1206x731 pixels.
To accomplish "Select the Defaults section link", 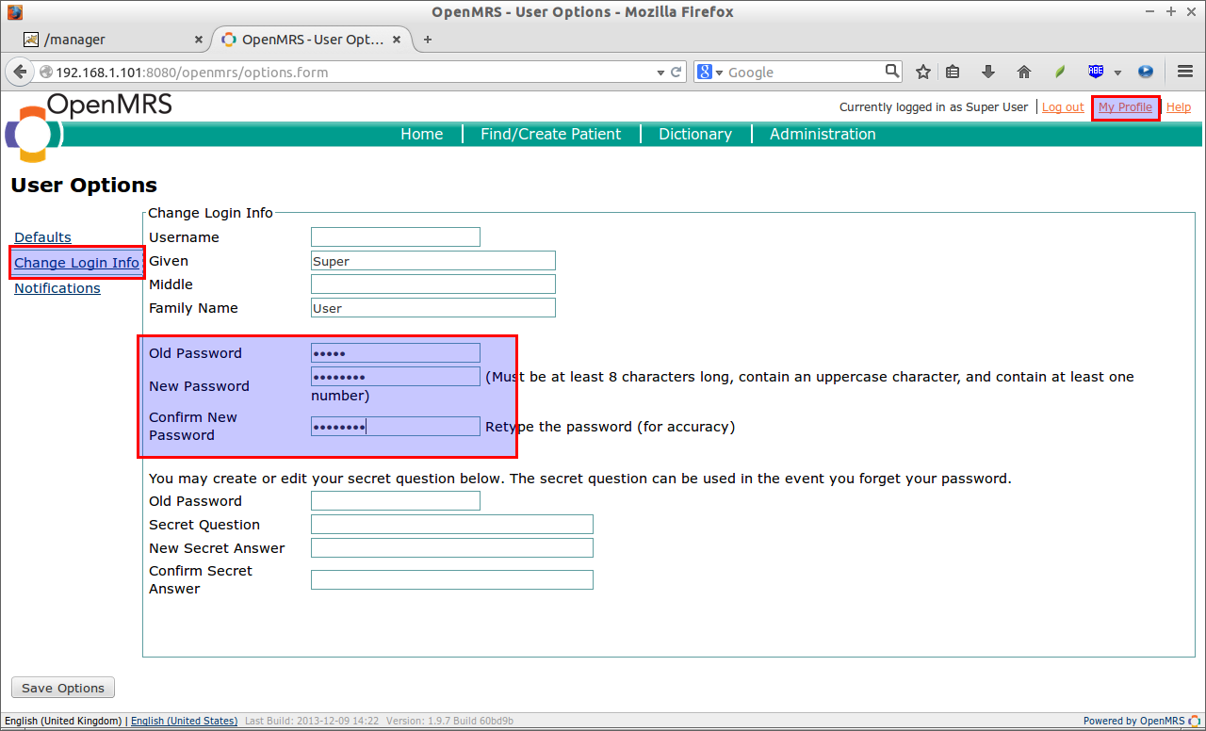I will click(42, 237).
